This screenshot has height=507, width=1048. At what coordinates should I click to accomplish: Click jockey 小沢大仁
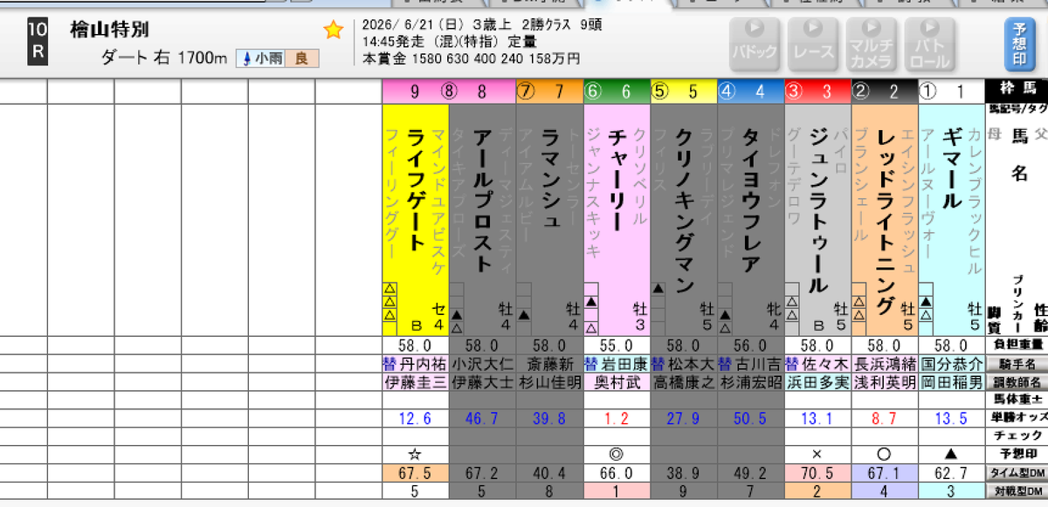click(482, 363)
